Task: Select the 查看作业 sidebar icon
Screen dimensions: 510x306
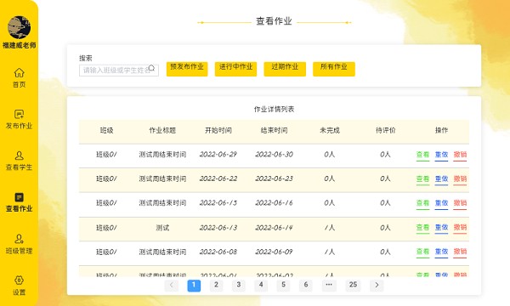Action: (x=19, y=197)
